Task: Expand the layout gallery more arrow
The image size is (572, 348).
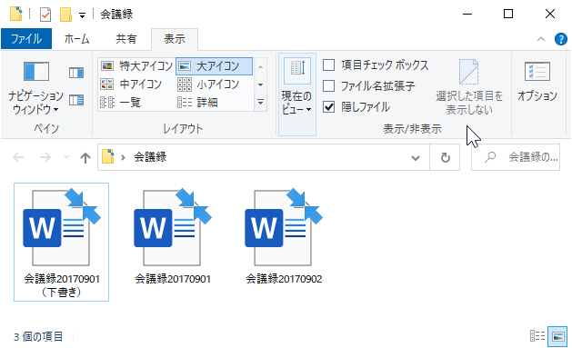Action: point(260,102)
